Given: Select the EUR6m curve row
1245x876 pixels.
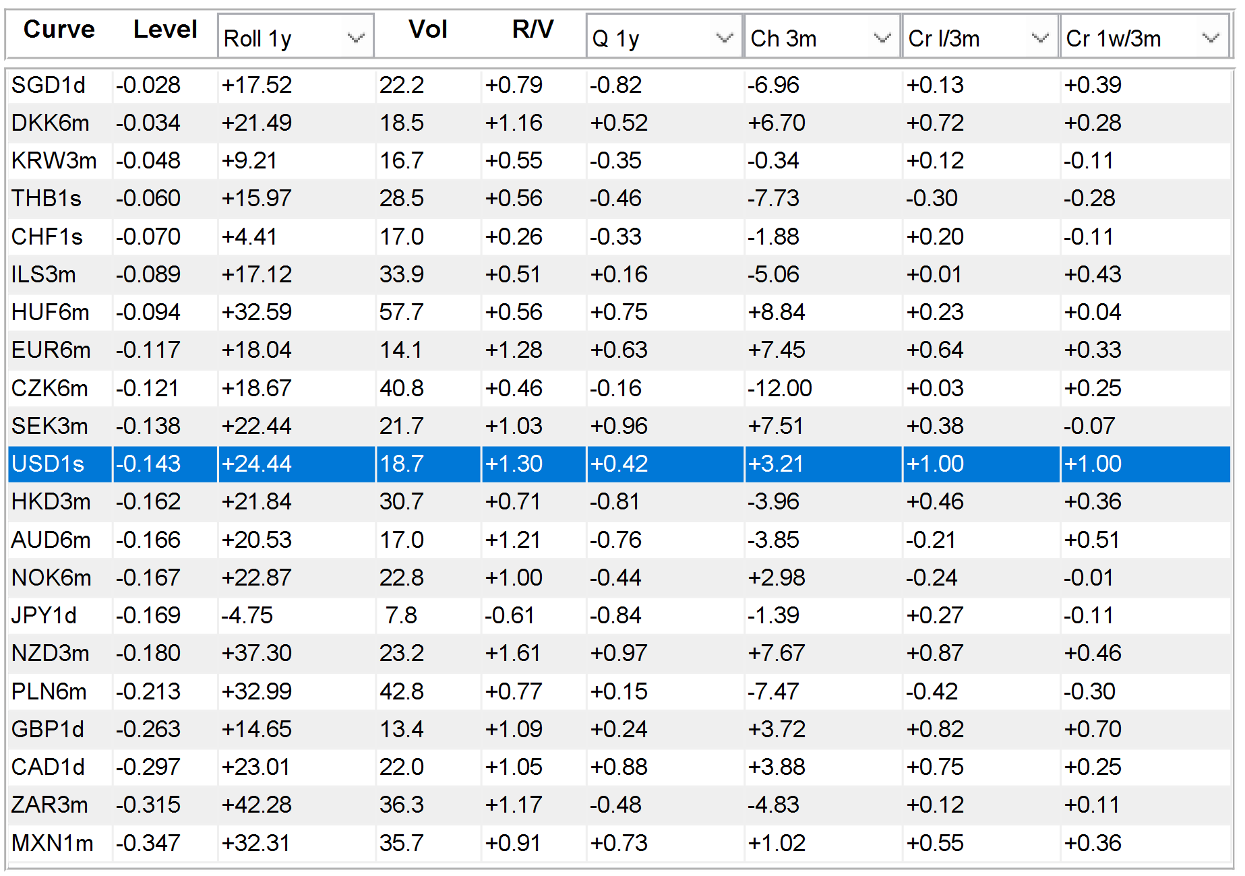Looking at the screenshot, I should point(619,350).
